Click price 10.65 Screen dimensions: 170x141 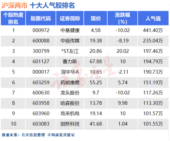click(x=96, y=72)
